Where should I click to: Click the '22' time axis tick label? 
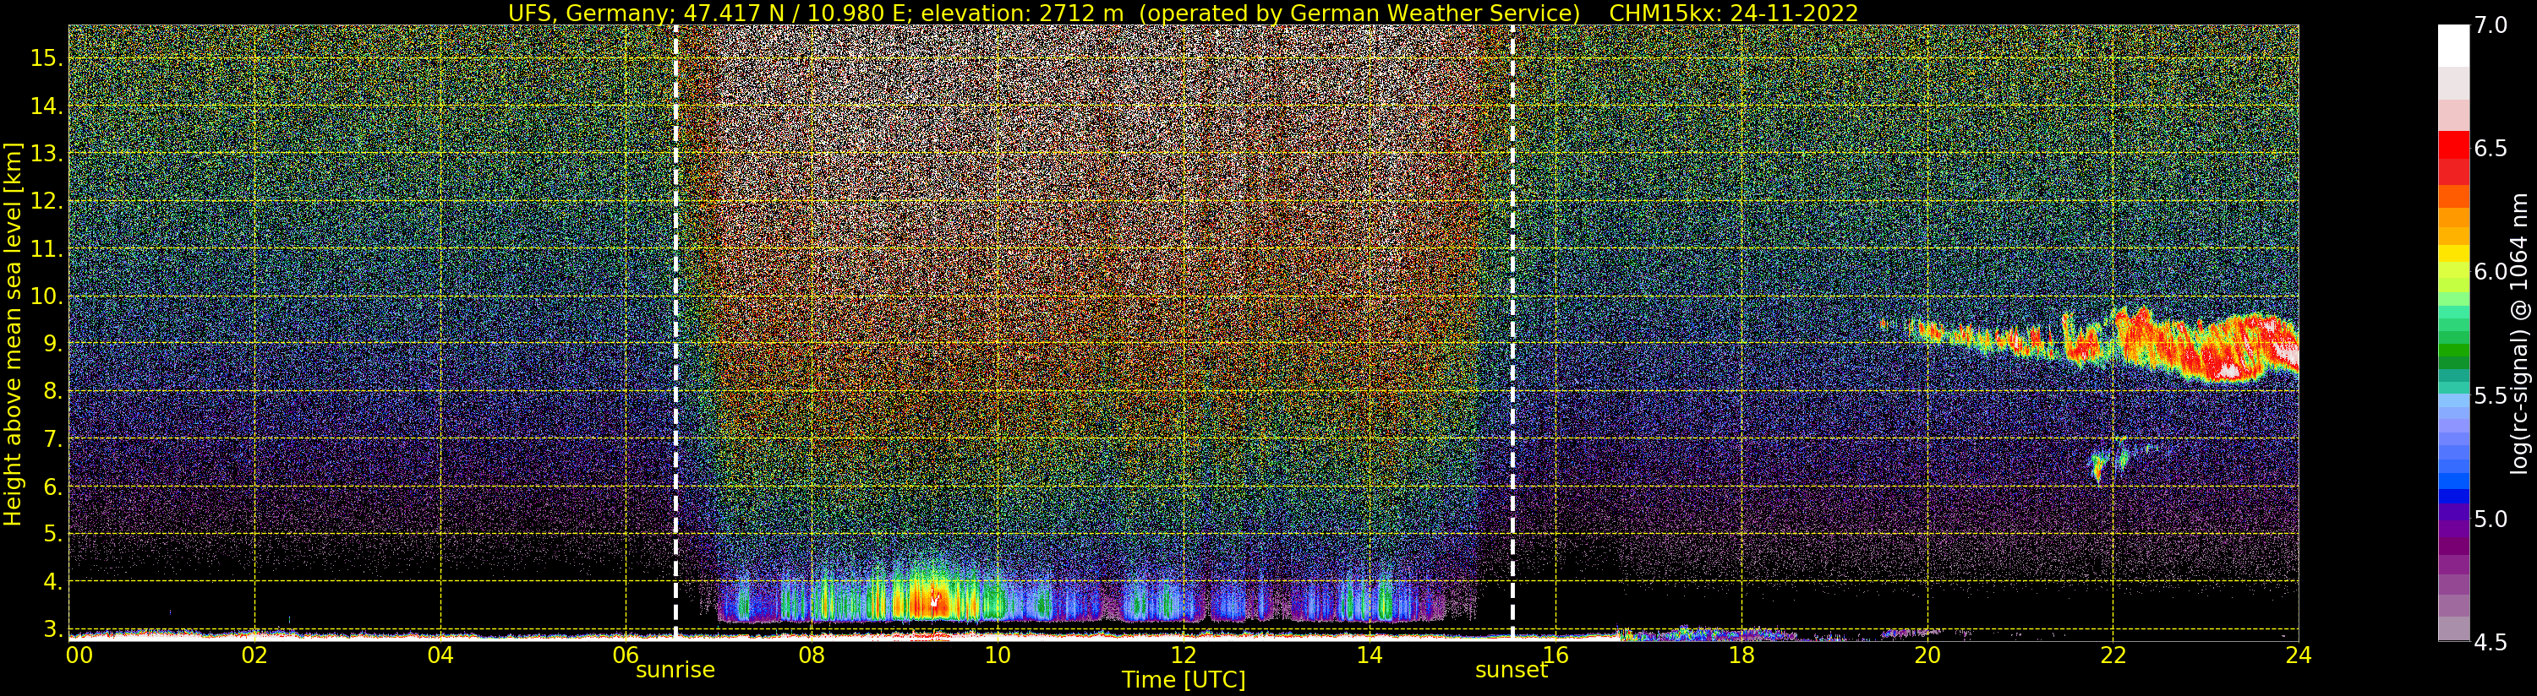[x=2113, y=655]
